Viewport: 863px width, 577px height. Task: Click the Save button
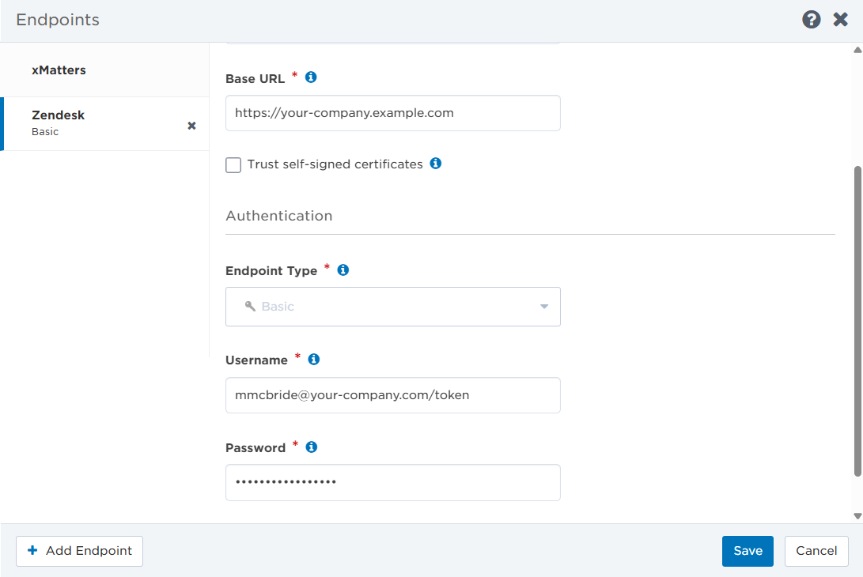click(x=748, y=551)
